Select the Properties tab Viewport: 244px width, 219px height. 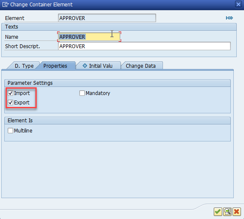[x=55, y=66]
